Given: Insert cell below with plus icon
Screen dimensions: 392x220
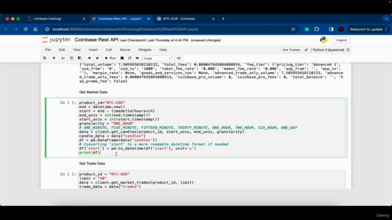Looking at the screenshot, I should coord(54,58).
